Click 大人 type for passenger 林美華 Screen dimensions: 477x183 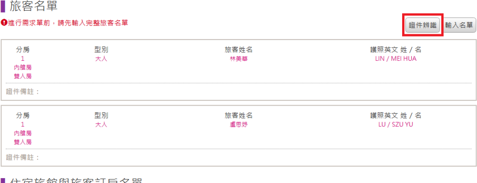tap(101, 59)
